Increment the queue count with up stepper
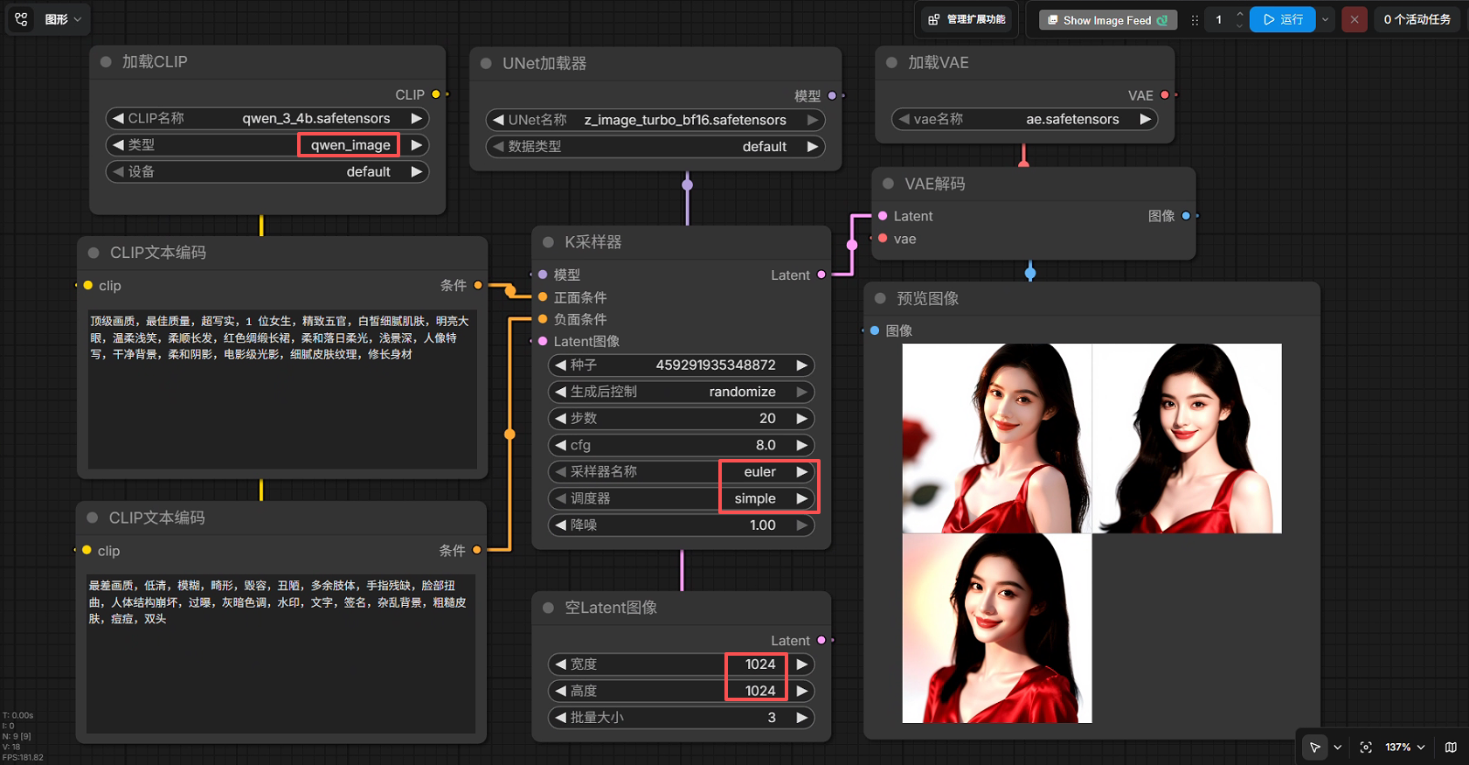The width and height of the screenshot is (1469, 765). click(1239, 14)
